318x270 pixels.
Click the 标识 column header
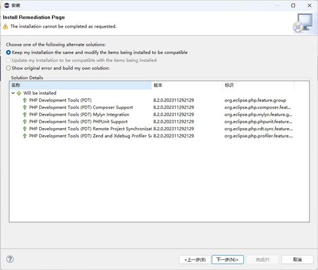click(x=258, y=85)
